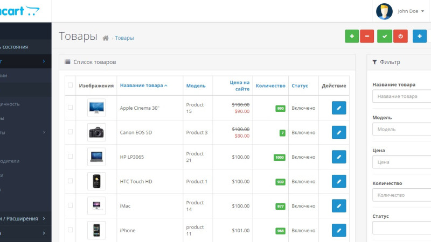
Task: Open iPhone product thumbnail
Action: pyautogui.click(x=96, y=230)
